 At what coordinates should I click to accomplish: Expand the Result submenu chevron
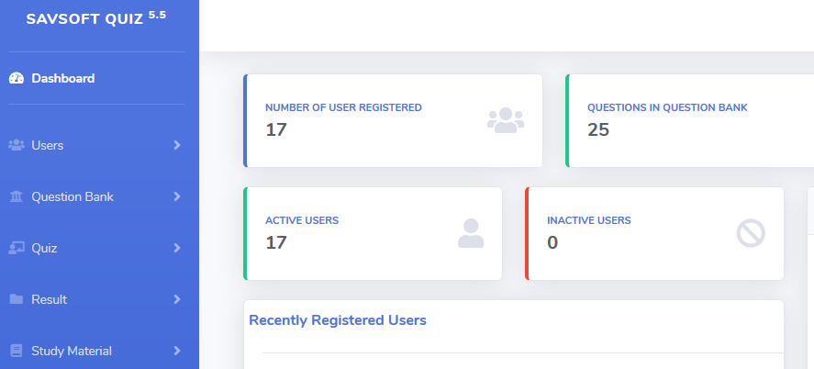pyautogui.click(x=177, y=299)
